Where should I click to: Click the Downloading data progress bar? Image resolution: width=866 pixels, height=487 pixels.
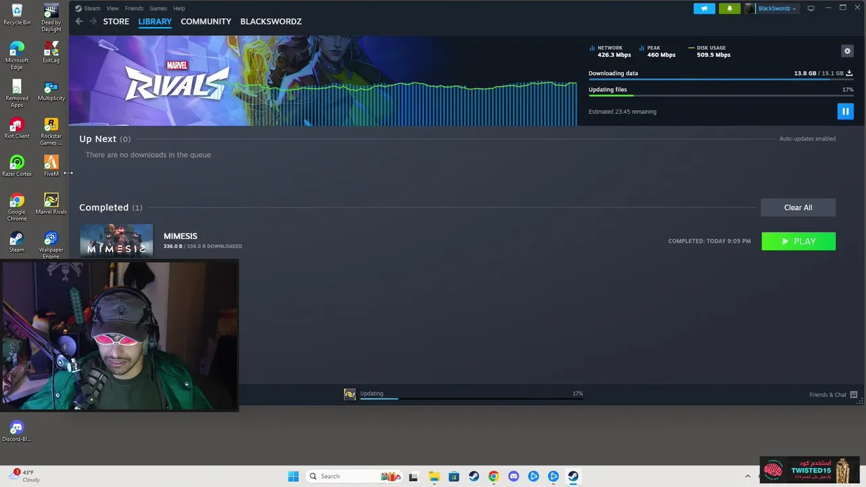coord(721,80)
